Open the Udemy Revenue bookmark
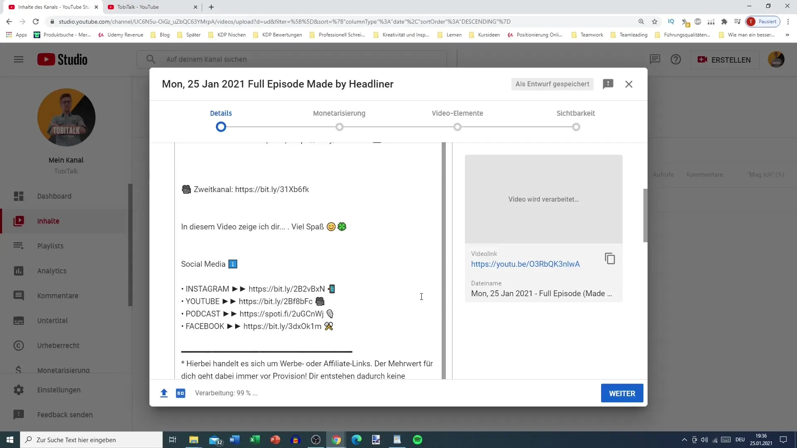 [x=121, y=35]
